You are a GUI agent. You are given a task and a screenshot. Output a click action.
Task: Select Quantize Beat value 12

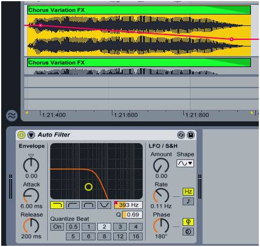point(120,236)
